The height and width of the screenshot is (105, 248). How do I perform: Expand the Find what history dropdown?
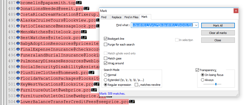[196, 25]
